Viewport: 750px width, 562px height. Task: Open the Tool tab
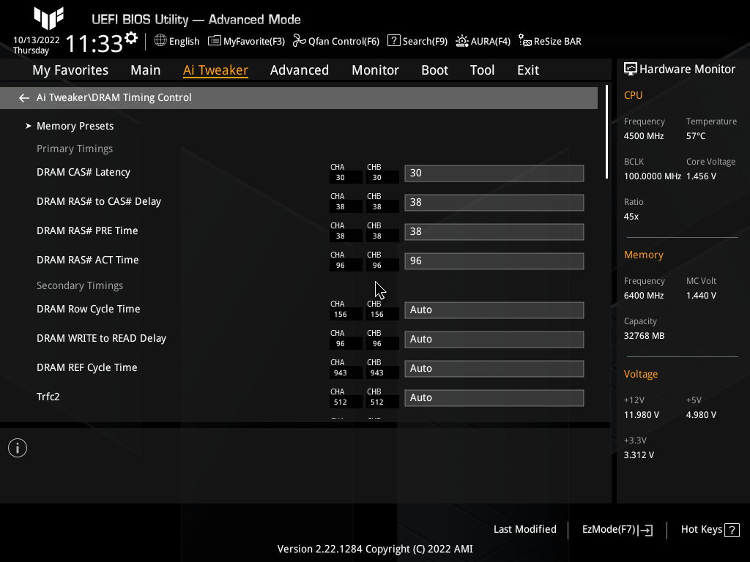coord(482,70)
